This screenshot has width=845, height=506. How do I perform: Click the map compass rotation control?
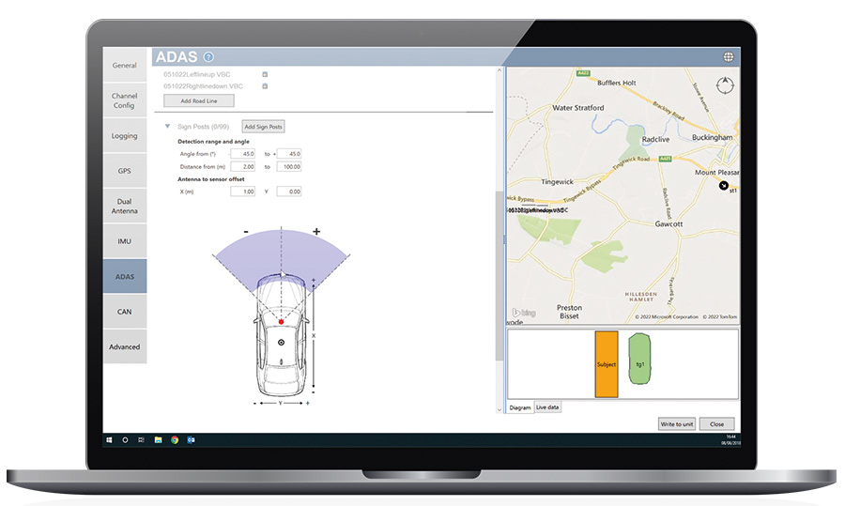pyautogui.click(x=723, y=86)
